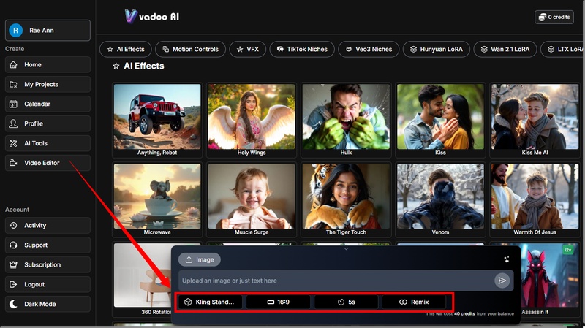Click the Home house icon
Screen dimensions: 585x328
point(13,64)
